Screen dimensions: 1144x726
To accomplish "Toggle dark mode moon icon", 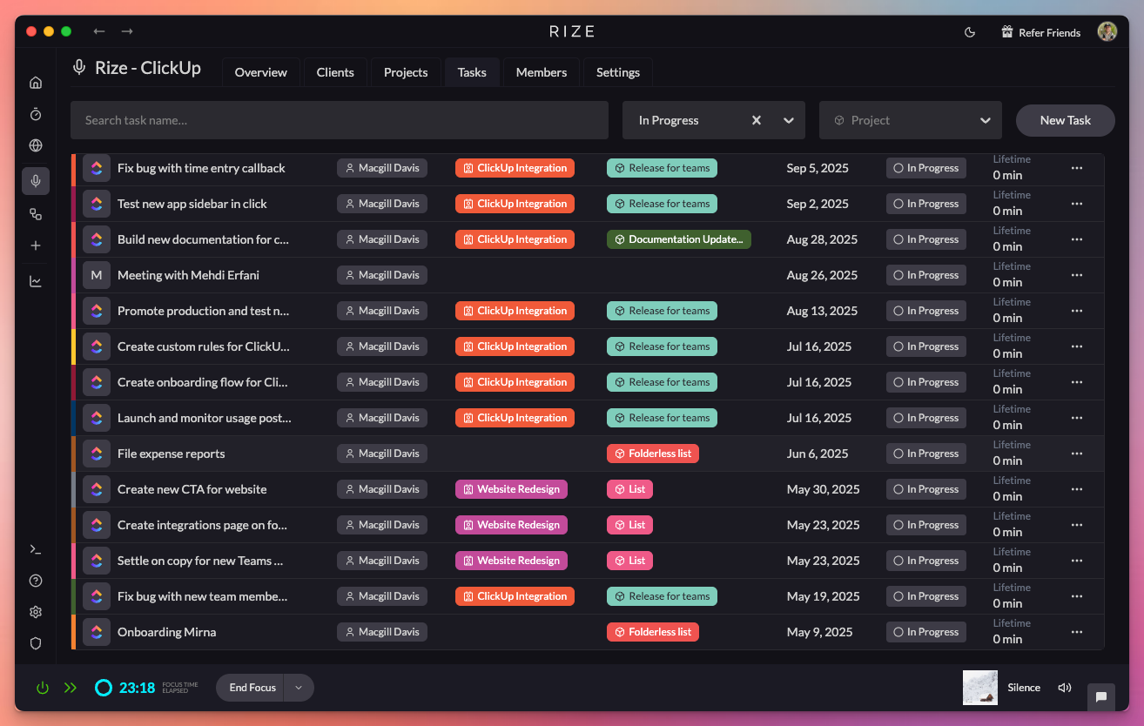I will 970,32.
